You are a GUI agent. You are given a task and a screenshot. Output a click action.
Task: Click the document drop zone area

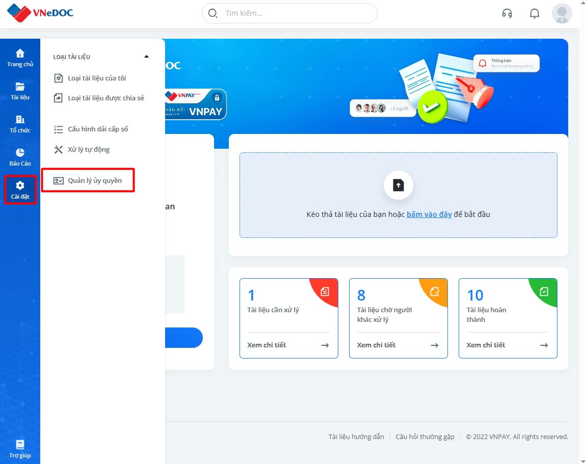(x=398, y=195)
